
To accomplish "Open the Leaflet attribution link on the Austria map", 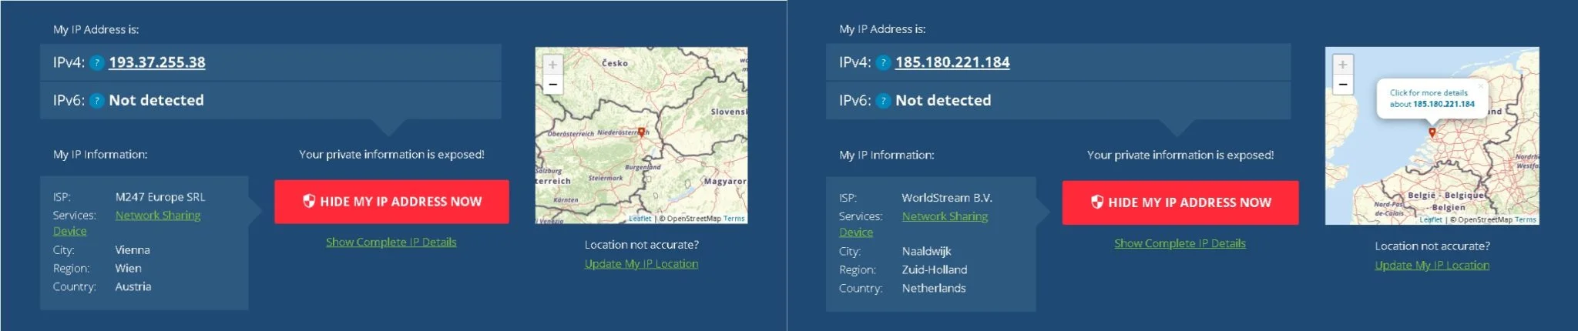I will pos(640,219).
